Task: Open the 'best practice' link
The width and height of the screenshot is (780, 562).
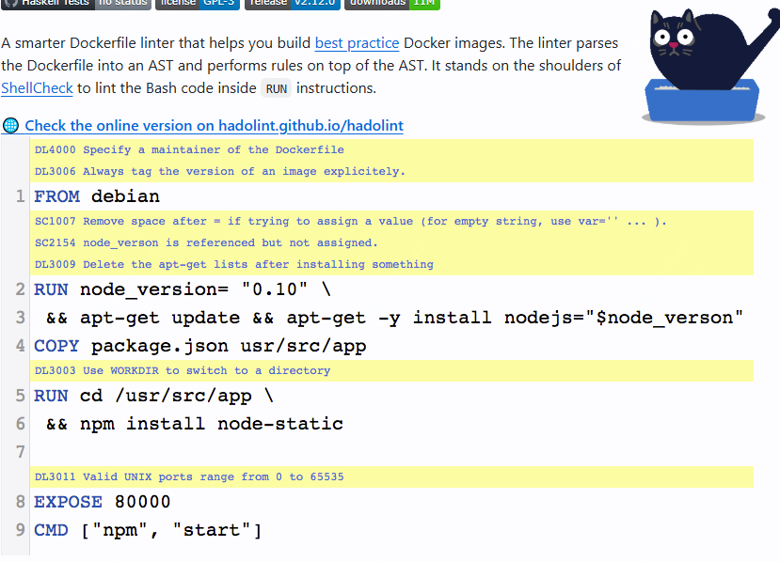Action: [x=357, y=43]
